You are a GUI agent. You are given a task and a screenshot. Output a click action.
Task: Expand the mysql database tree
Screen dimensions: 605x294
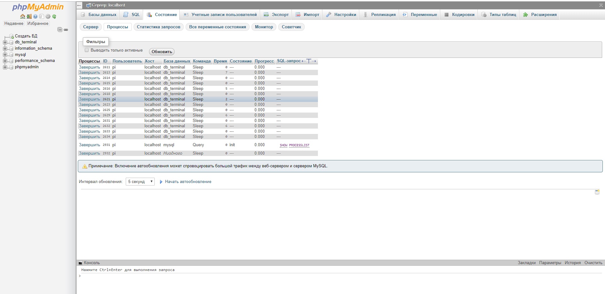click(4, 54)
